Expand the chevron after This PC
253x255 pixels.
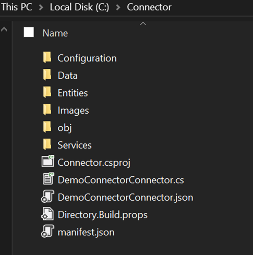(x=41, y=7)
